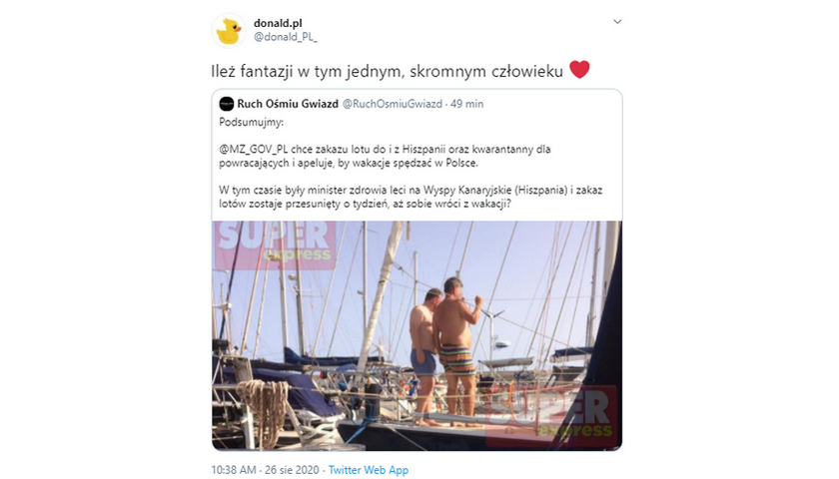Open the Ruch Ośmiu Gwiazd account name
The height and width of the screenshot is (479, 839).
(x=288, y=104)
